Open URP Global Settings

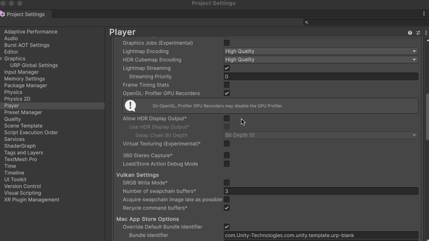pyautogui.click(x=34, y=65)
